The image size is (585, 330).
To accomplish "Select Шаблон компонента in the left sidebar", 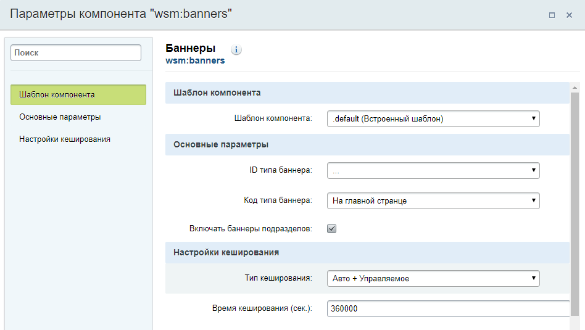I will point(78,95).
